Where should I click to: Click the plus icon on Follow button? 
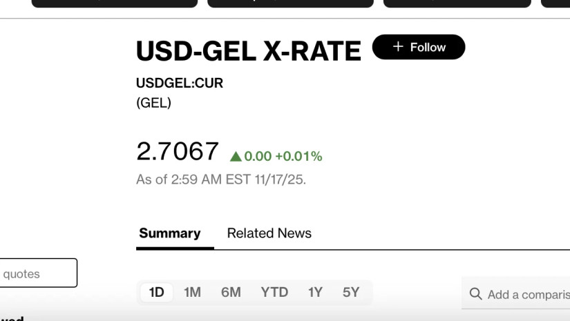tap(397, 47)
